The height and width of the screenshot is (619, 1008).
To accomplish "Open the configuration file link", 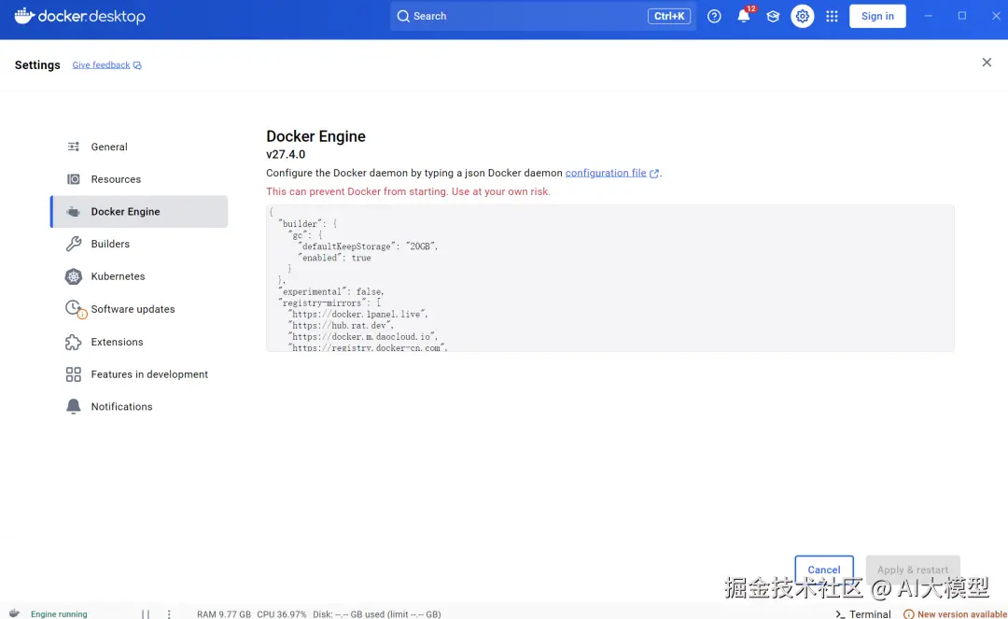I will click(x=606, y=173).
